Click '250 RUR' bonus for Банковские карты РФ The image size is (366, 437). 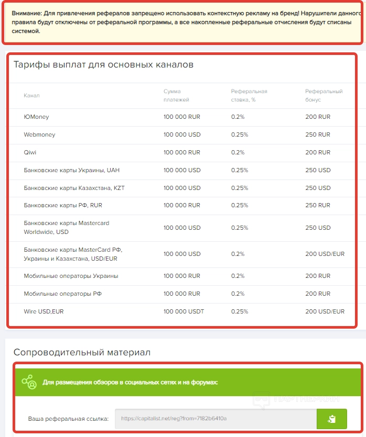318,205
